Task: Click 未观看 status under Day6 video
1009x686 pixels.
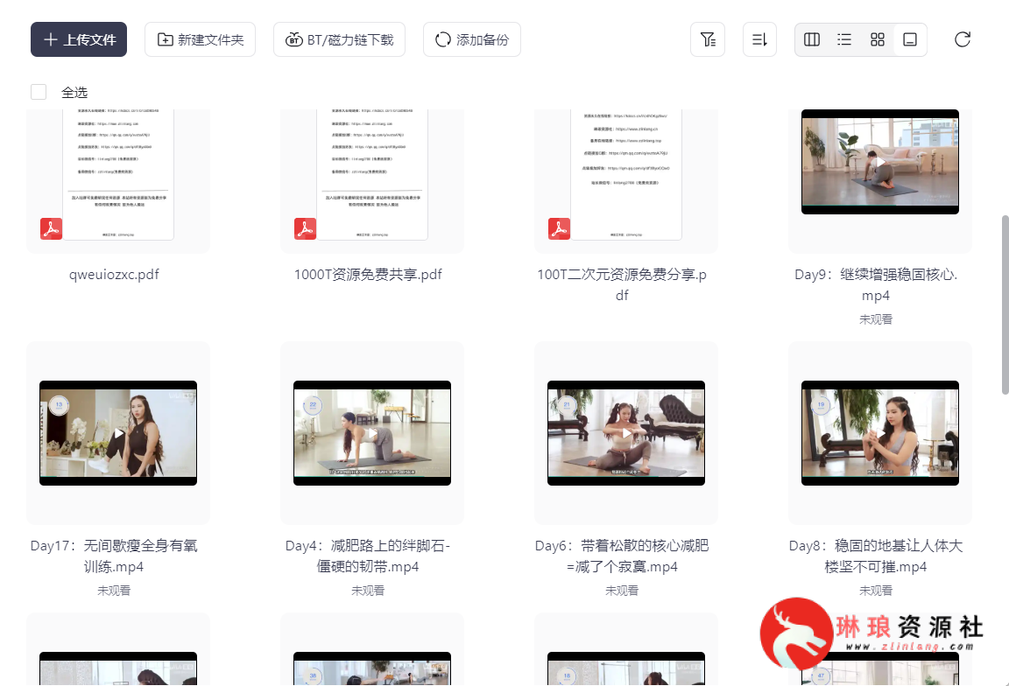Action: [622, 591]
